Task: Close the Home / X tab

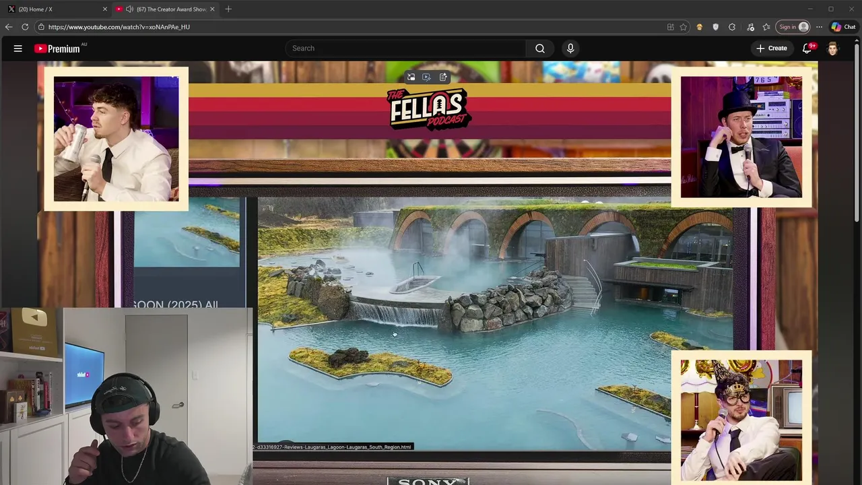Action: pos(104,9)
